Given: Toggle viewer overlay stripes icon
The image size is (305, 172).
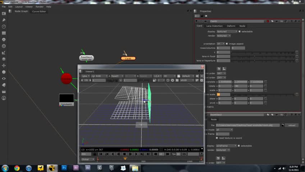Looking at the screenshot, I should 202,80.
